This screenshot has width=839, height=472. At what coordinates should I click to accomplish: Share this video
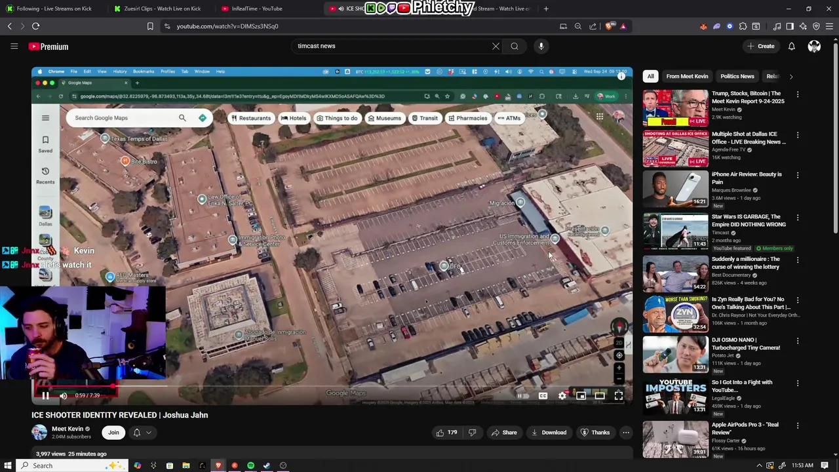coord(504,433)
